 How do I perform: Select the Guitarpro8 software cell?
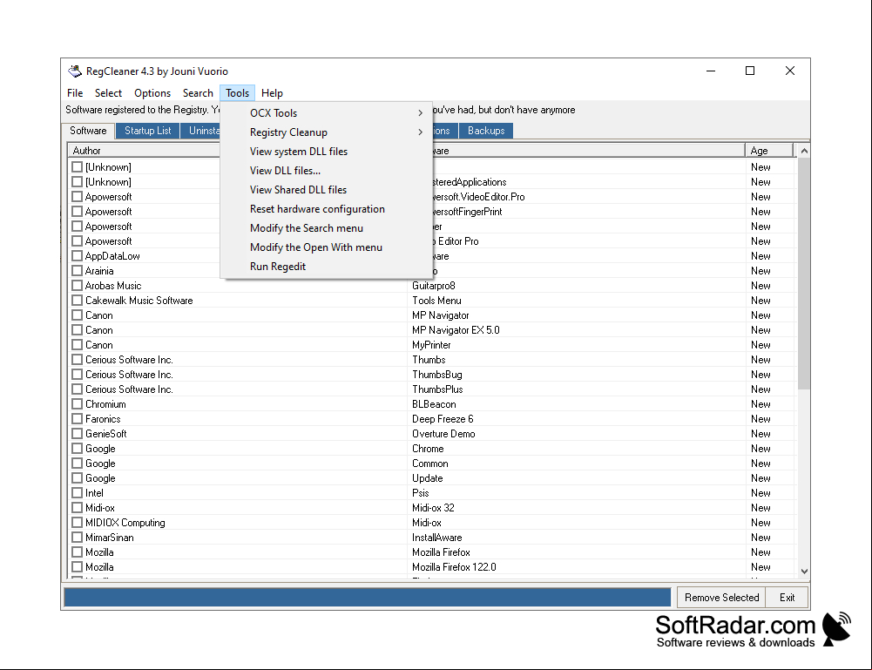pyautogui.click(x=433, y=286)
